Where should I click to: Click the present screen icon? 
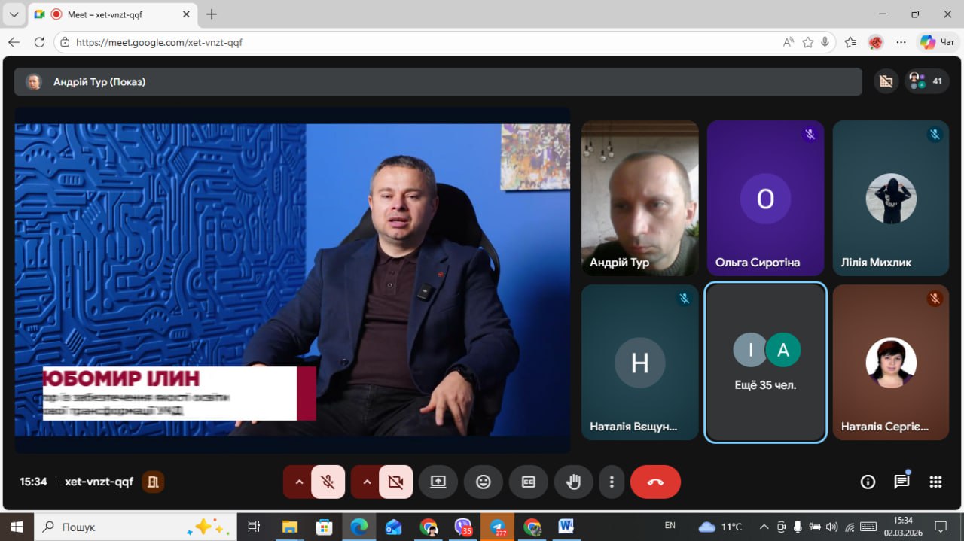(438, 482)
